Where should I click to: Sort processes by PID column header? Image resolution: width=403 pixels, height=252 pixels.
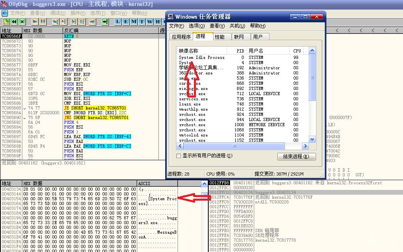click(237, 51)
